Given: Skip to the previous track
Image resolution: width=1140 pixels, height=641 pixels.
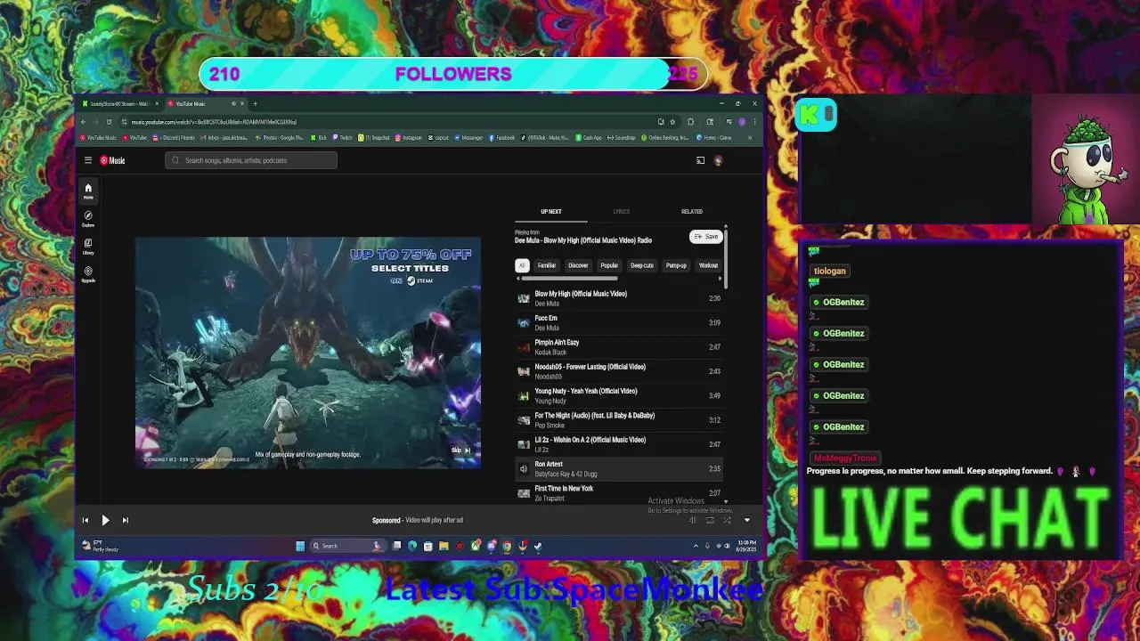Looking at the screenshot, I should 85,520.
